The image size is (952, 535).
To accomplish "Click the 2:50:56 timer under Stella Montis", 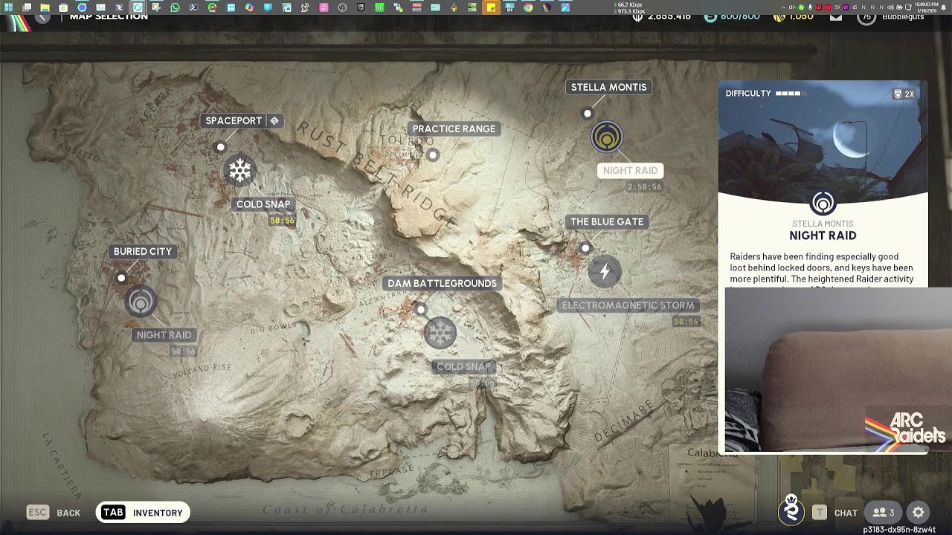I will point(644,187).
